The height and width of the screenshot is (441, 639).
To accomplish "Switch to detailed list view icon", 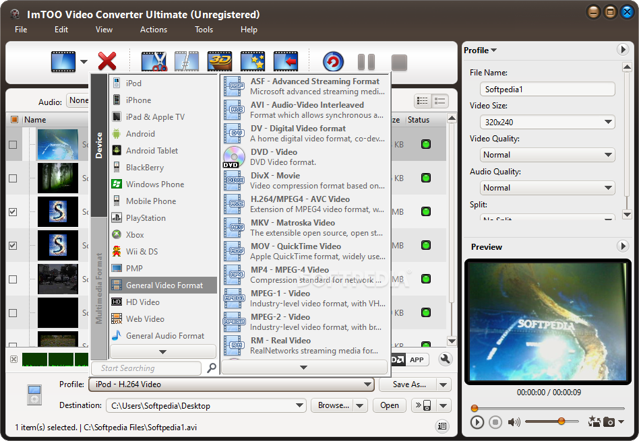I will 439,100.
